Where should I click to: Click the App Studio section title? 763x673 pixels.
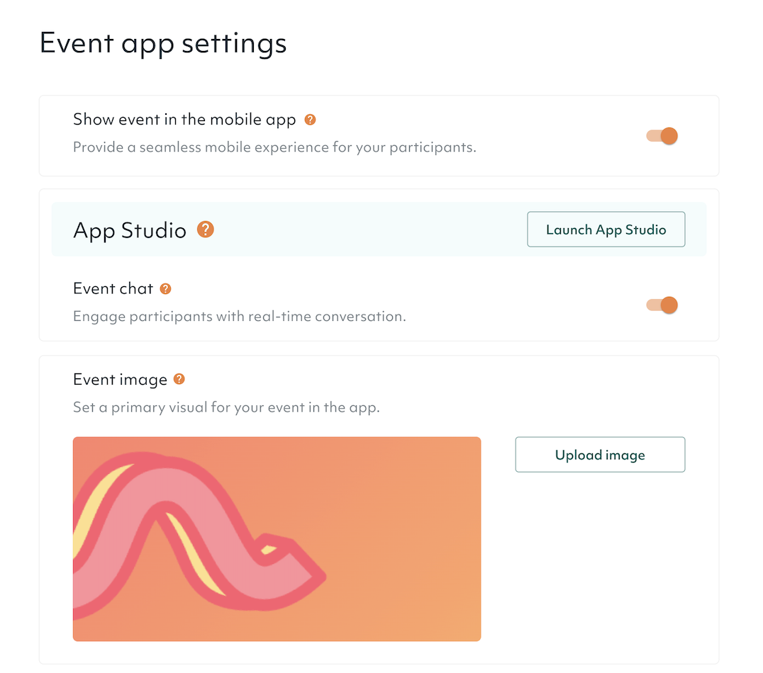[130, 230]
